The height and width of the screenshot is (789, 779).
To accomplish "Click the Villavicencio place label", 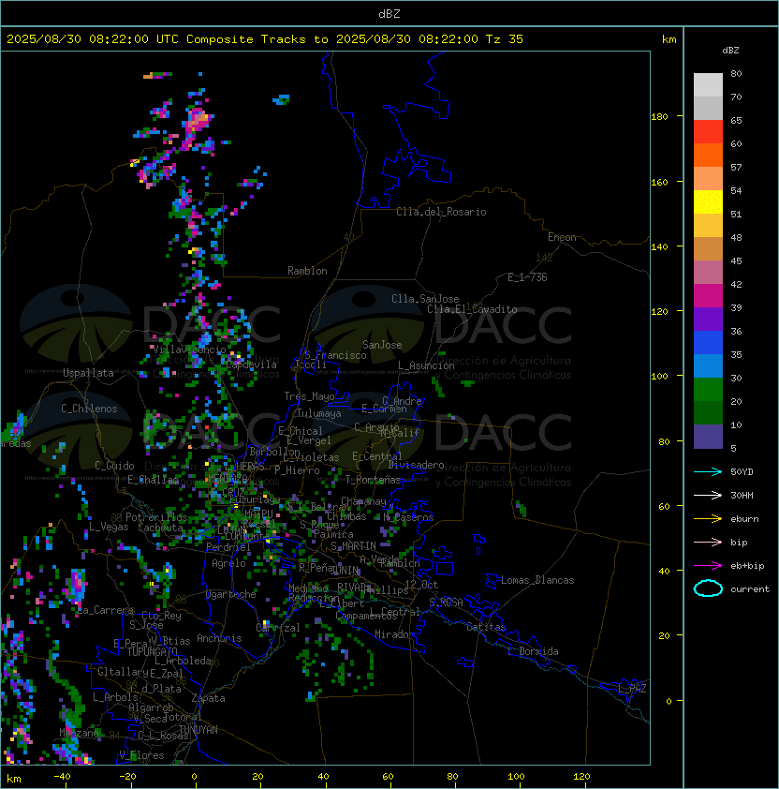I will 189,350.
